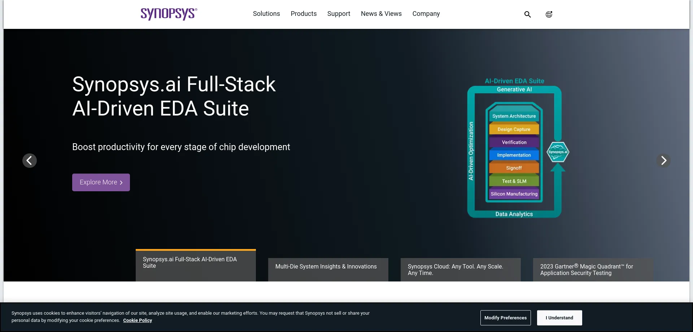Click 'System Architecture' block in diagram
Screen dimensions: 693x332
click(514, 116)
